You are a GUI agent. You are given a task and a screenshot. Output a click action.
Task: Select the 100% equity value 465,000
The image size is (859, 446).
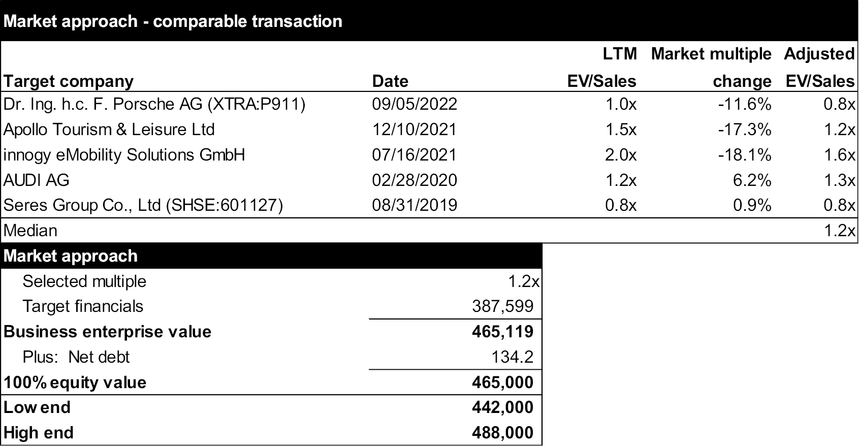tap(503, 382)
